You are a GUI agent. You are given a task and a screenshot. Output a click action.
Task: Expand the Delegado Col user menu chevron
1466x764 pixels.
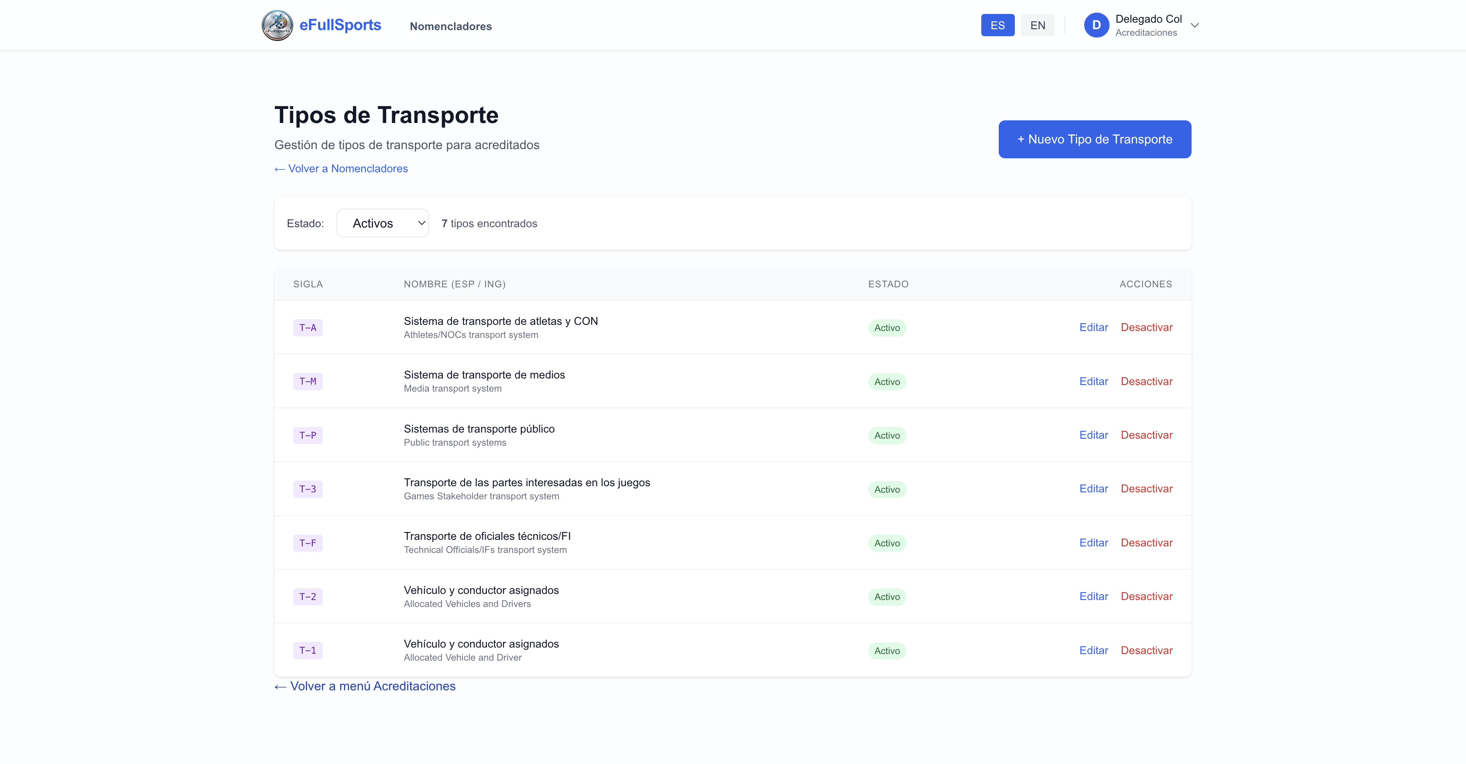(x=1195, y=25)
